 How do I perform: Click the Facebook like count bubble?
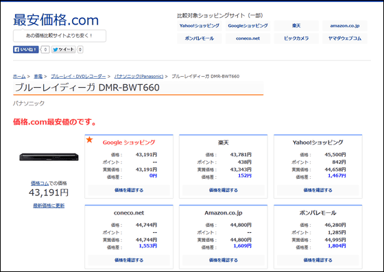pos(45,49)
